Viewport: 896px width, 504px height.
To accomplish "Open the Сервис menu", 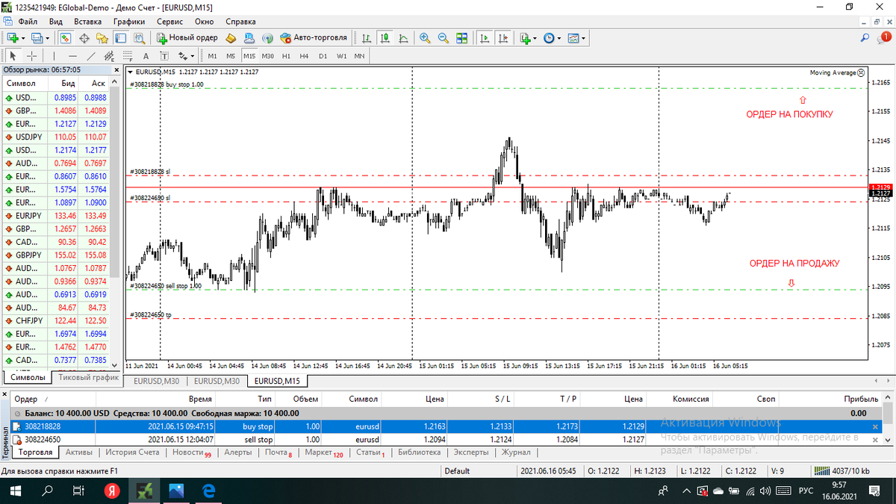I will pos(169,22).
